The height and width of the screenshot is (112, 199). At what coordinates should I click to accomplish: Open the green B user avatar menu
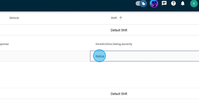(194, 4)
